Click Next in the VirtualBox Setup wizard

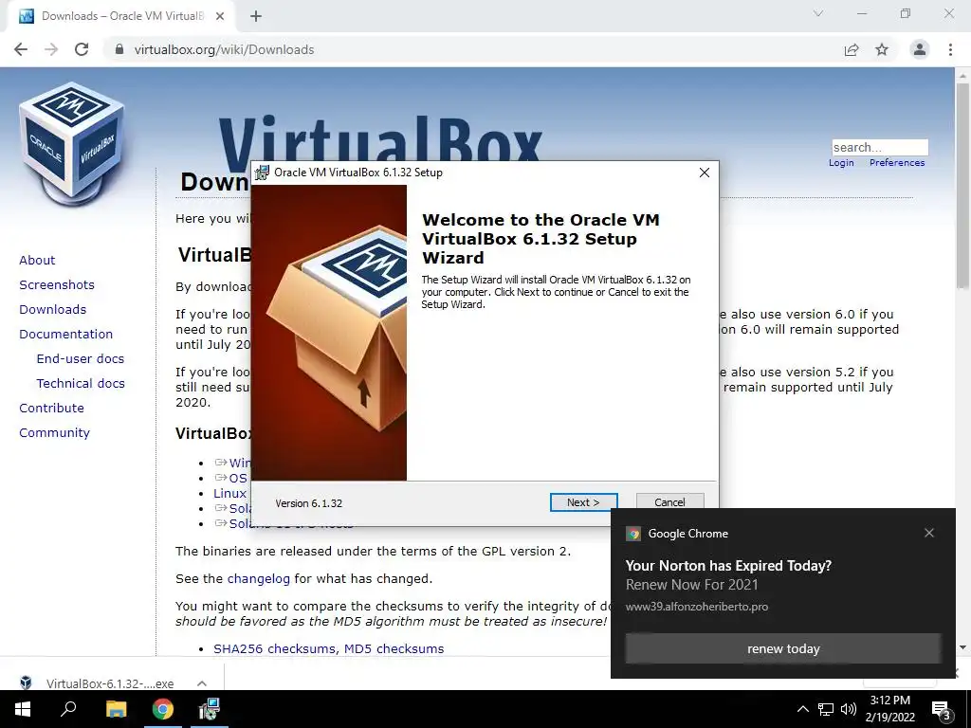[583, 502]
